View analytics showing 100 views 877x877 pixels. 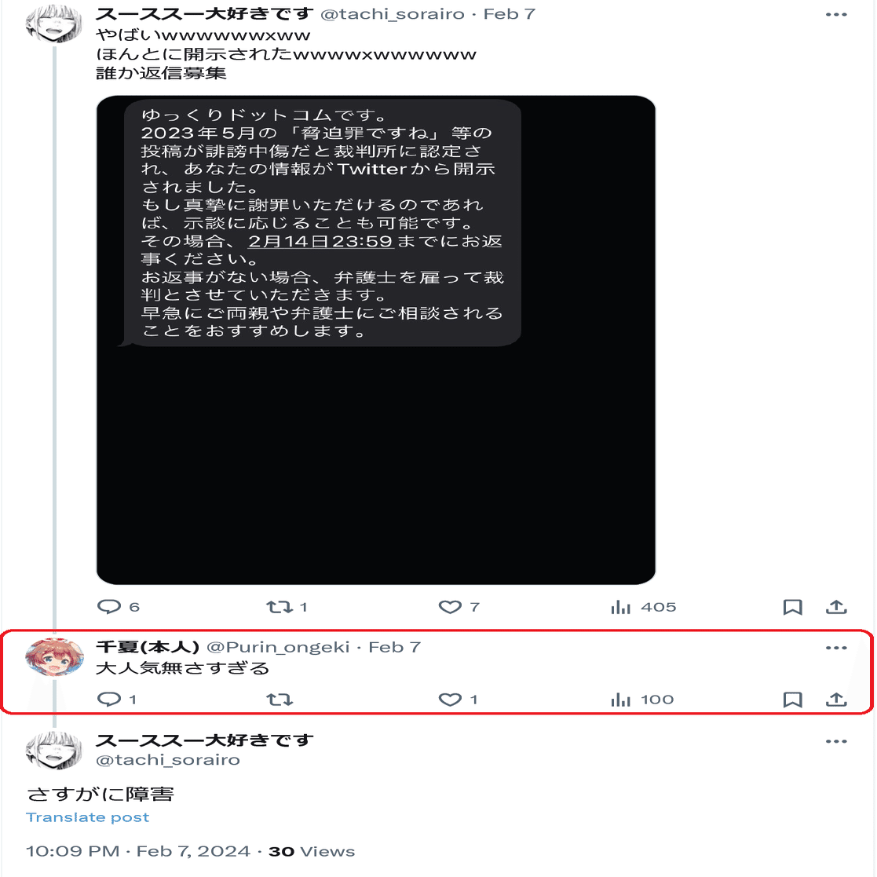(642, 699)
